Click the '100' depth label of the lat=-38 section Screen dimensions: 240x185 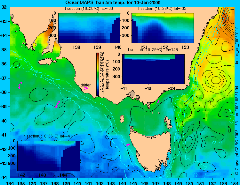52,20
